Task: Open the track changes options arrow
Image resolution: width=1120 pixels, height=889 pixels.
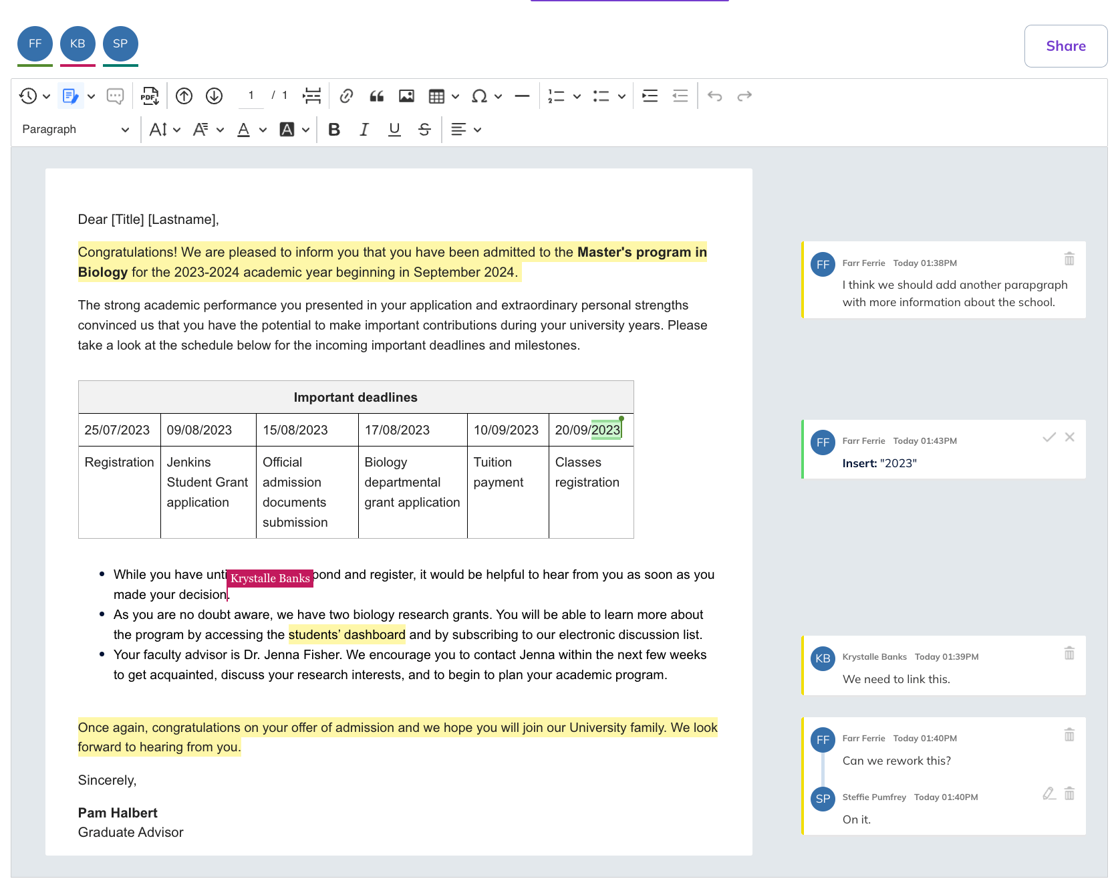Action: 92,96
